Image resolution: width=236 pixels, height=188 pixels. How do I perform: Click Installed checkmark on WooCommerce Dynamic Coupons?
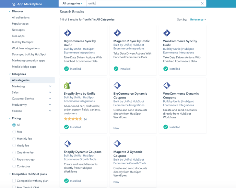(x=166, y=127)
